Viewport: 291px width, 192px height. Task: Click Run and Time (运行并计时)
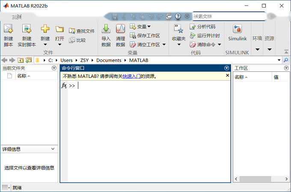pyautogui.click(x=205, y=35)
